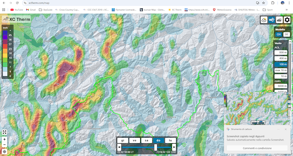This screenshot has height=156, width=293.
Task: Select the 'lu' day tab
Action: pos(170,140)
